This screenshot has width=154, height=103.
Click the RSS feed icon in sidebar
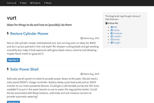click(x=112, y=27)
